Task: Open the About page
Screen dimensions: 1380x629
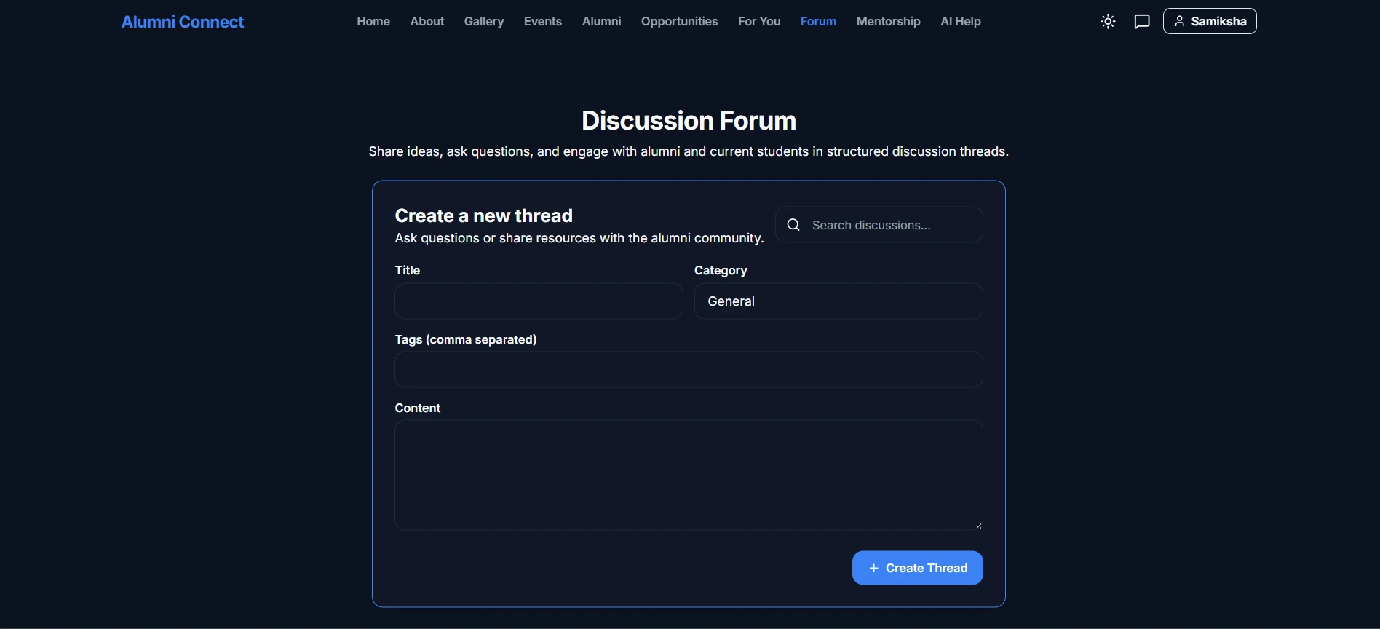Action: [427, 22]
